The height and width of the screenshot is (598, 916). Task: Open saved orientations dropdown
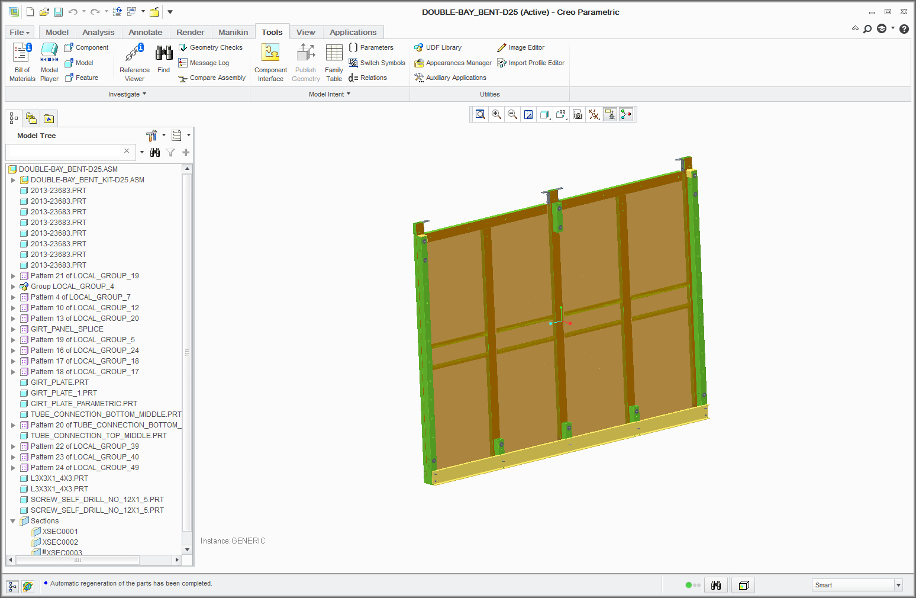click(562, 114)
